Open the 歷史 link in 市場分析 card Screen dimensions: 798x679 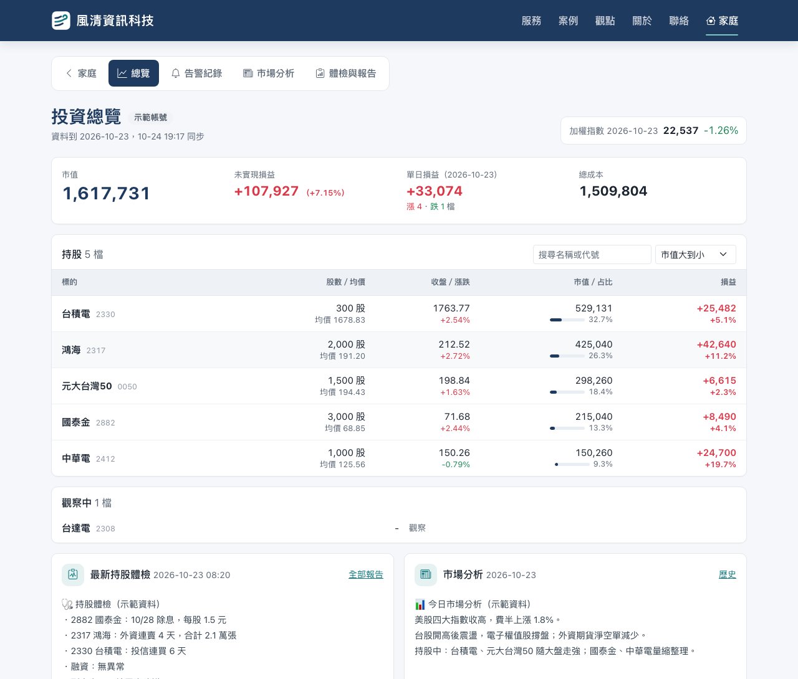tap(728, 575)
